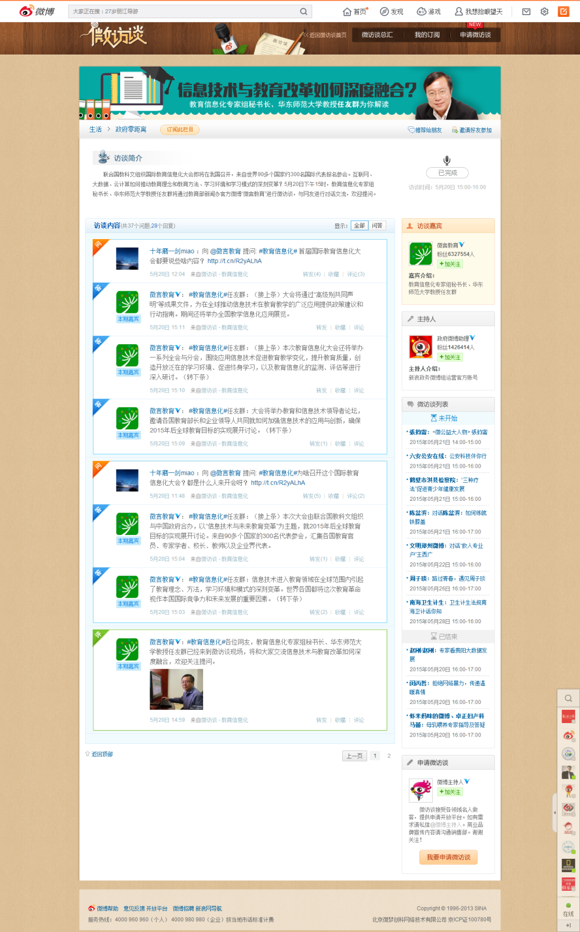Open 游戏 in the top navigation
580x932 pixels.
click(x=429, y=11)
